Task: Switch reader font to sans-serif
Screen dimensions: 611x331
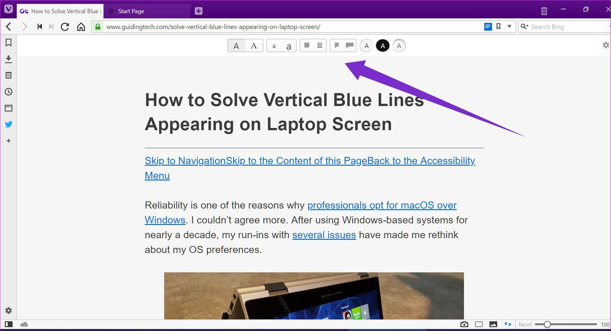Action: 236,46
